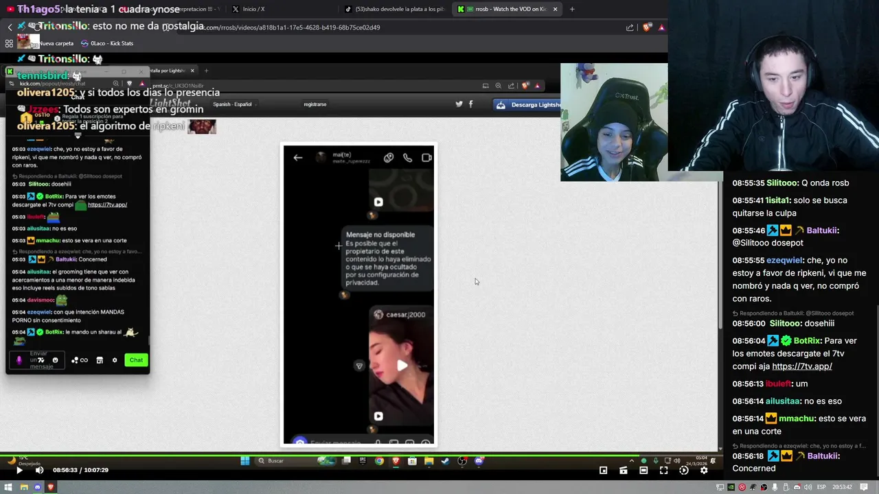Click the points icon in popout chat
The image size is (879, 494).
[79, 360]
